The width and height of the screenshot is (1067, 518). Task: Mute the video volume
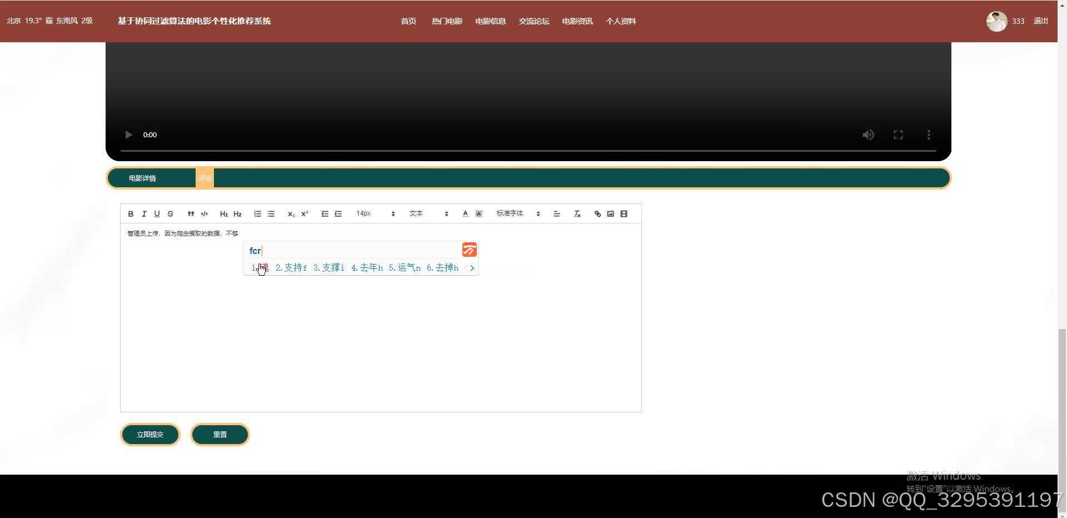click(x=868, y=135)
